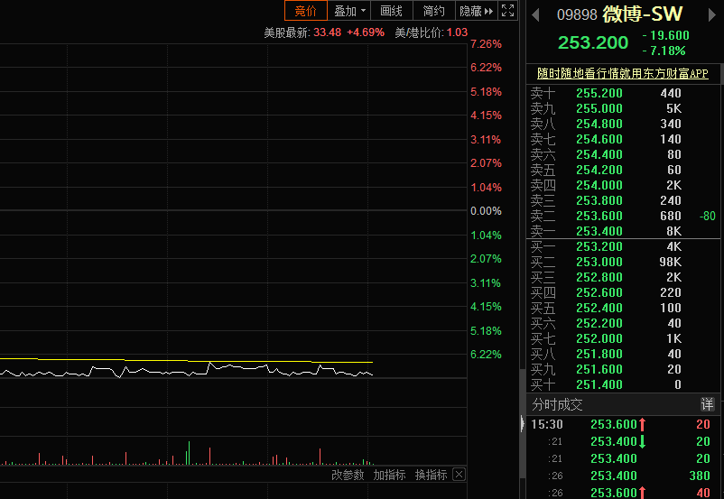Select 买三 bid price 252.800

599,277
